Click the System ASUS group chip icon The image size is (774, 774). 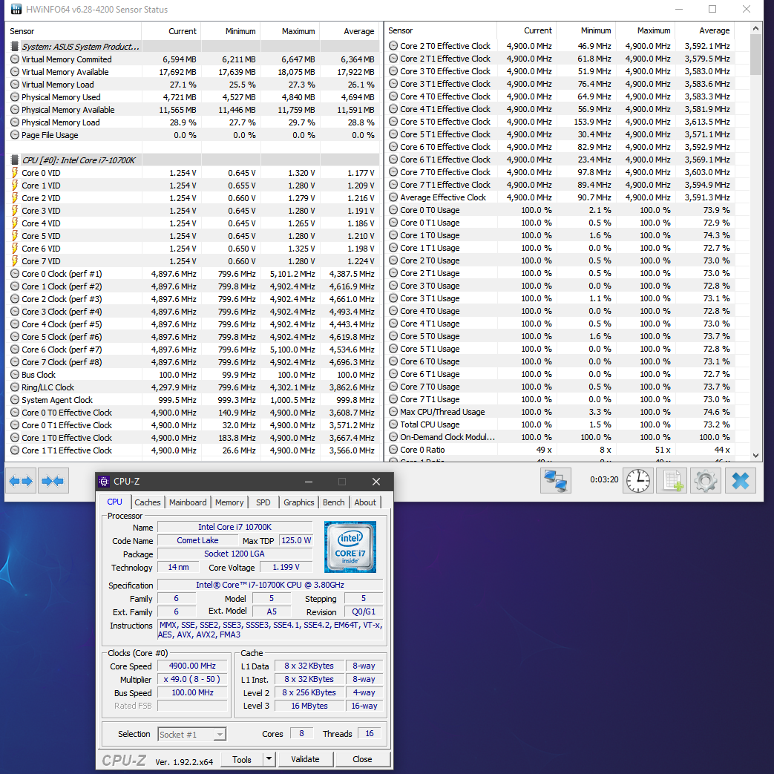[x=15, y=47]
